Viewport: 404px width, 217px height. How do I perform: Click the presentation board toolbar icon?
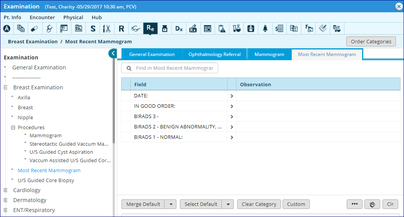(64, 28)
